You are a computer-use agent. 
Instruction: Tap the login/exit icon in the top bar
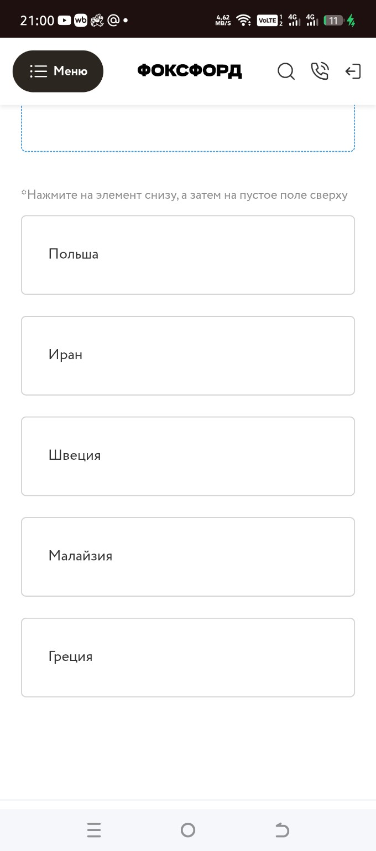pos(353,71)
